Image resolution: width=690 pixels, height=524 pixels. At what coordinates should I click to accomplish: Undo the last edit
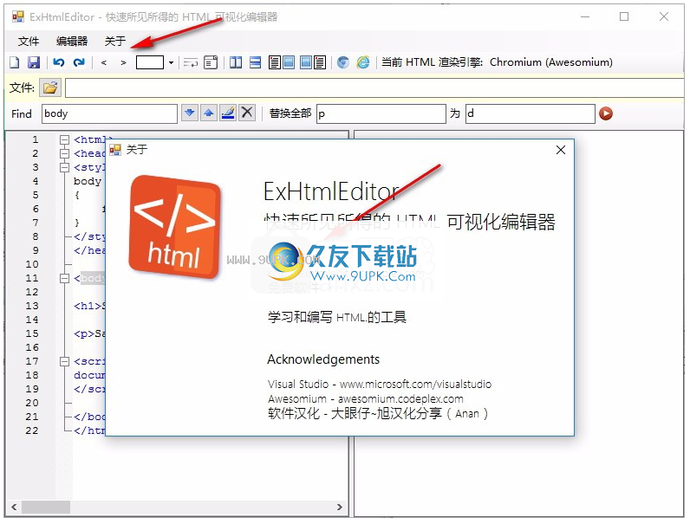click(x=59, y=62)
